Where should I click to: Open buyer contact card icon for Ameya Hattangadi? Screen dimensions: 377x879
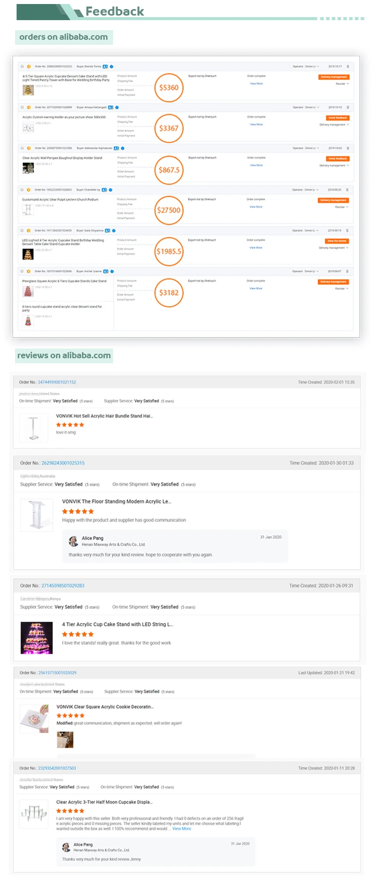click(111, 107)
